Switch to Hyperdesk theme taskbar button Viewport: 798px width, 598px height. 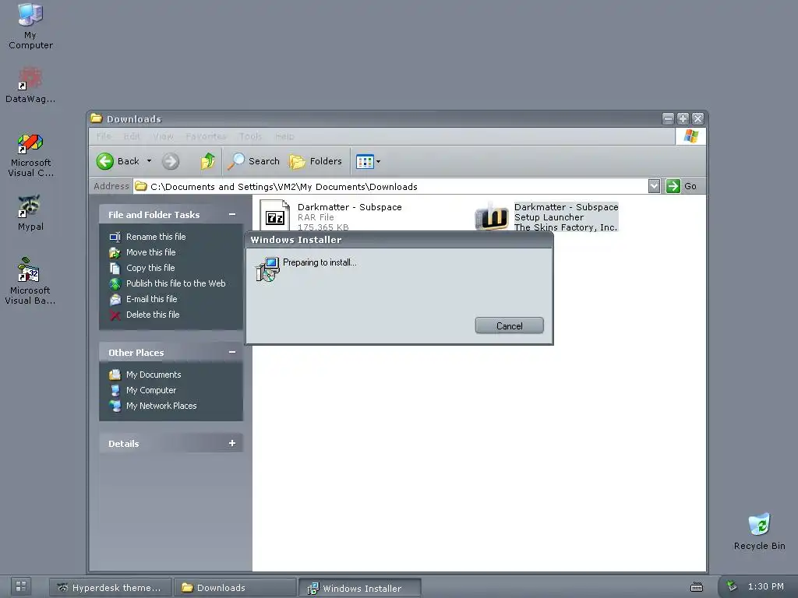[x=111, y=588]
